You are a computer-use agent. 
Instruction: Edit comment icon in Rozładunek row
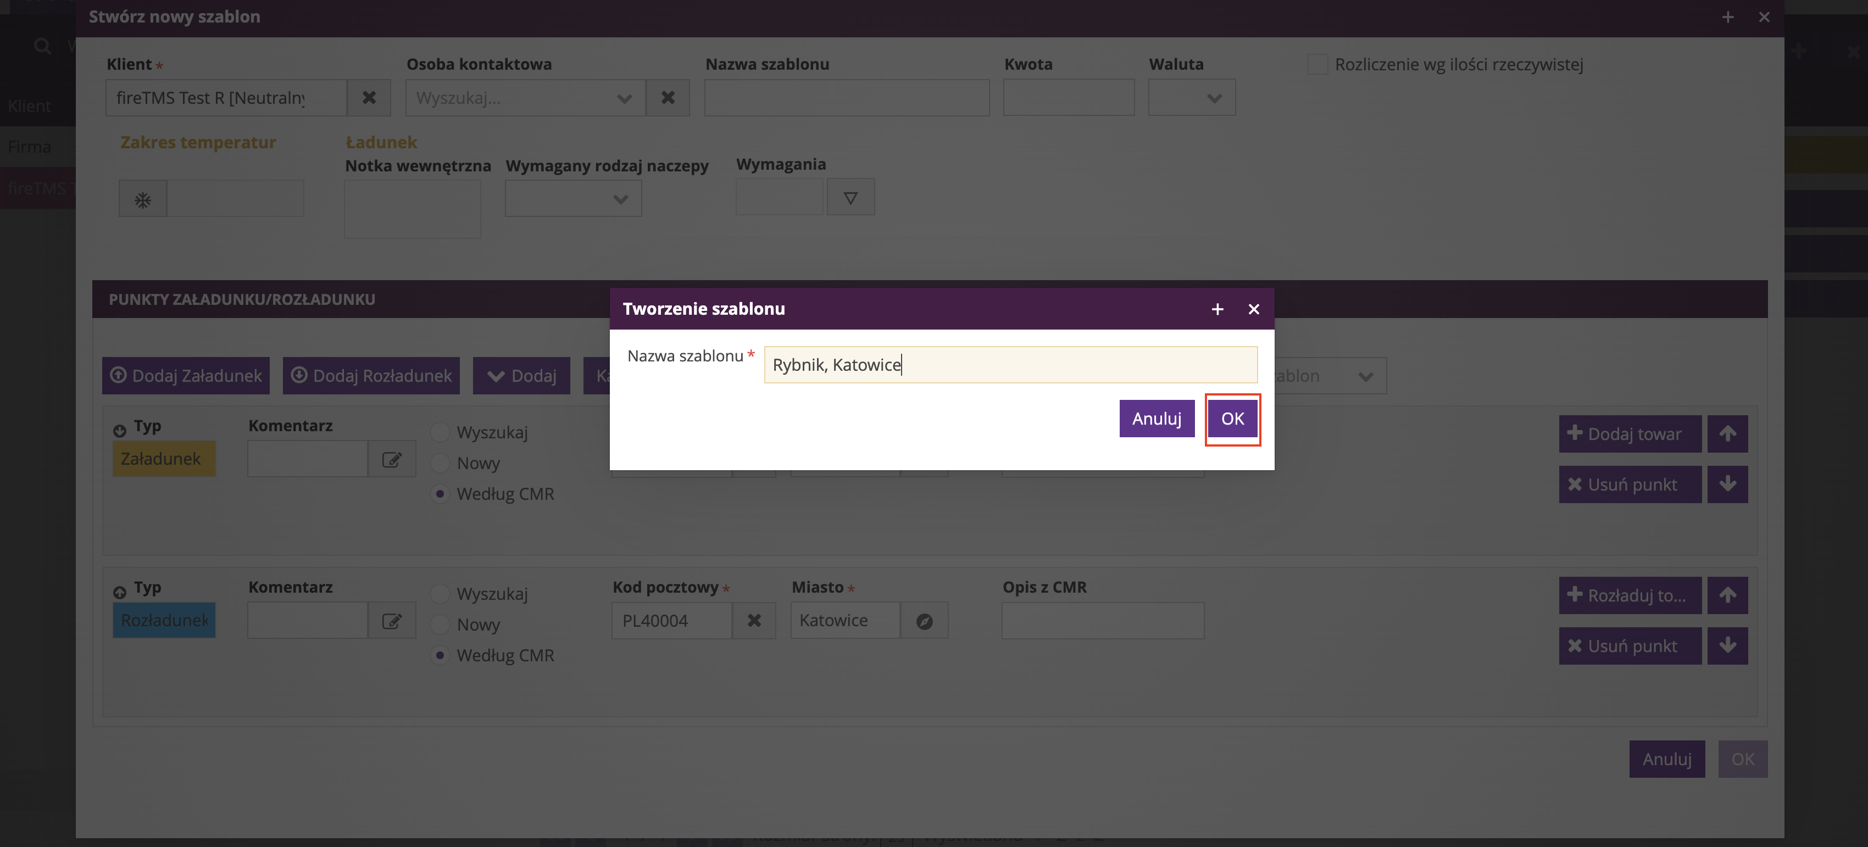[x=392, y=621]
